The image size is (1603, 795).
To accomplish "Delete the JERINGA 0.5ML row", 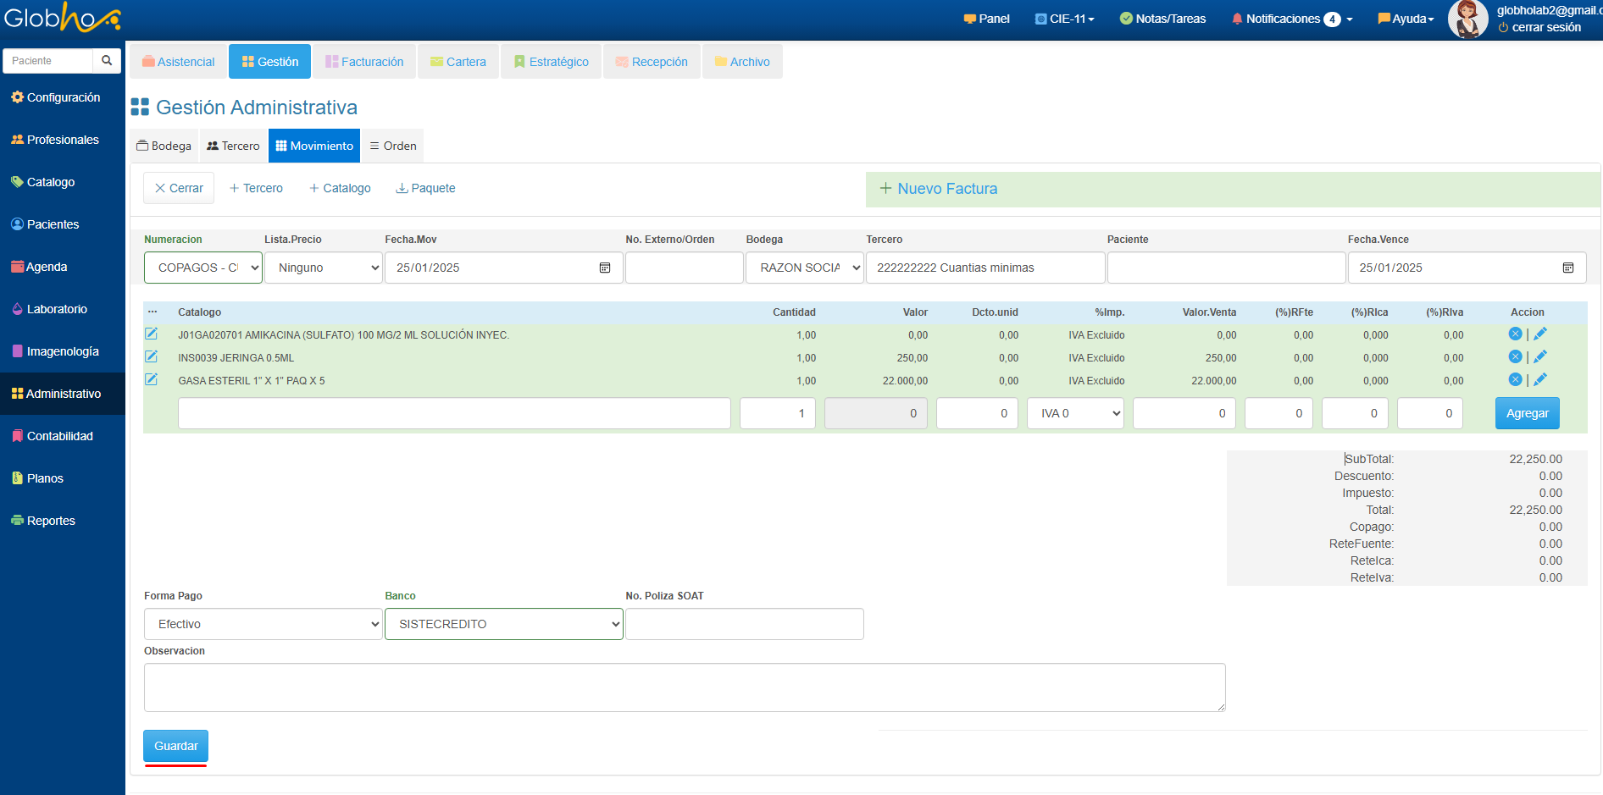I will coord(1515,357).
